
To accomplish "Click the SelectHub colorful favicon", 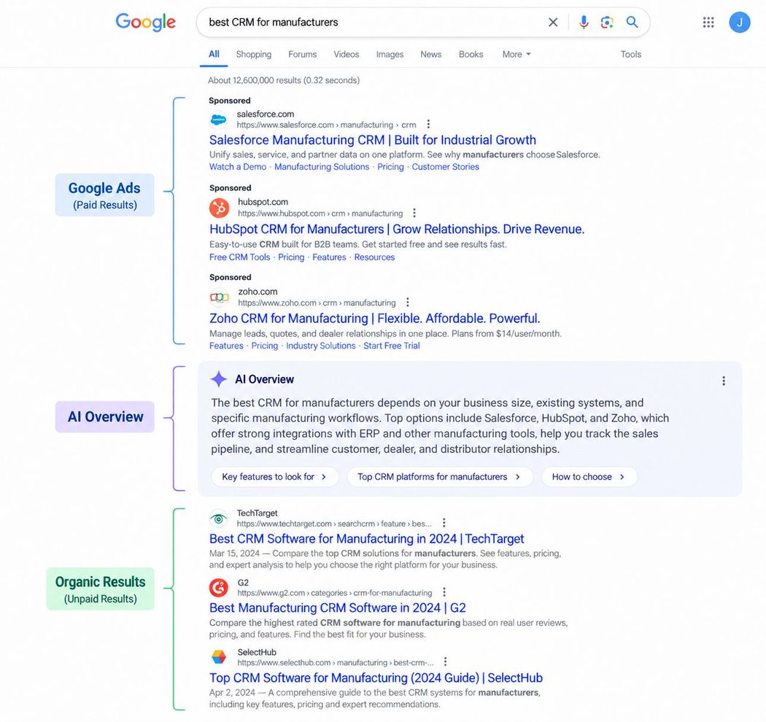I will coord(219,657).
